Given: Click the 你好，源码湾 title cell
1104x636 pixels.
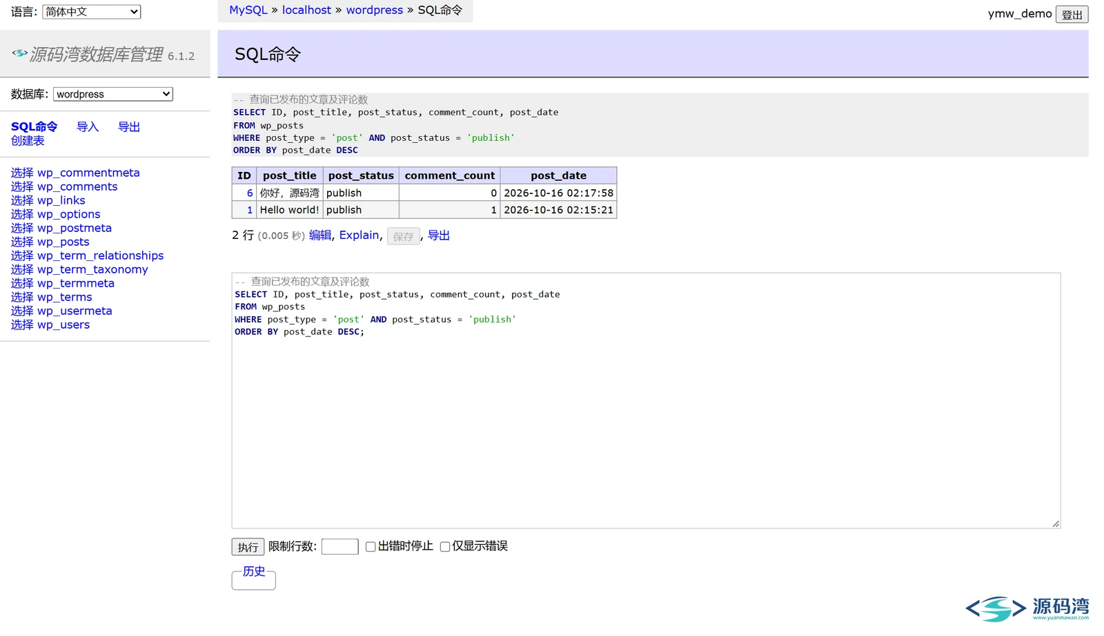Looking at the screenshot, I should tap(290, 193).
